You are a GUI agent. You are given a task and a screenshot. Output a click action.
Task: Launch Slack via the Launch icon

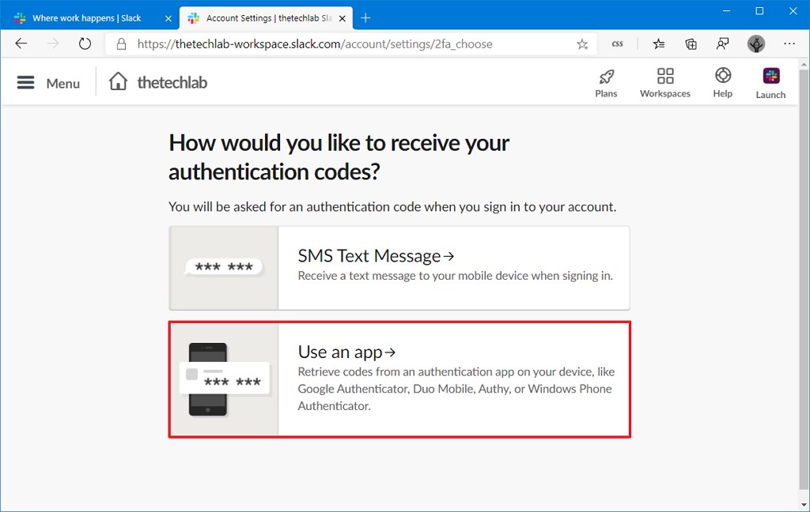point(770,76)
